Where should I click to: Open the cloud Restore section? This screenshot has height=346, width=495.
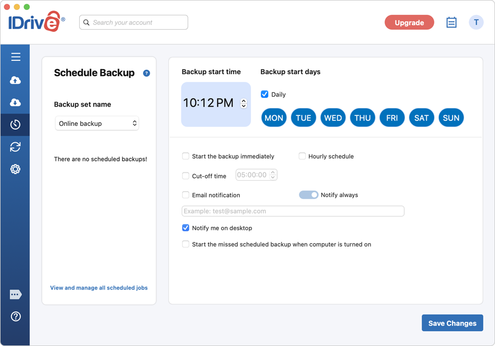(x=15, y=103)
